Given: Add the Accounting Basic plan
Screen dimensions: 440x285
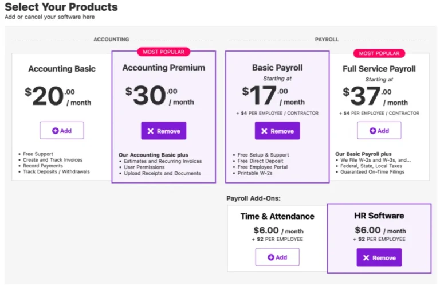Looking at the screenshot, I should (x=62, y=131).
